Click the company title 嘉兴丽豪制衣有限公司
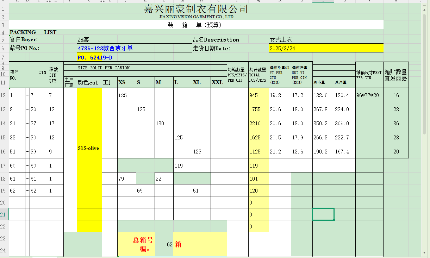The height and width of the screenshot is (258, 430). point(196,8)
